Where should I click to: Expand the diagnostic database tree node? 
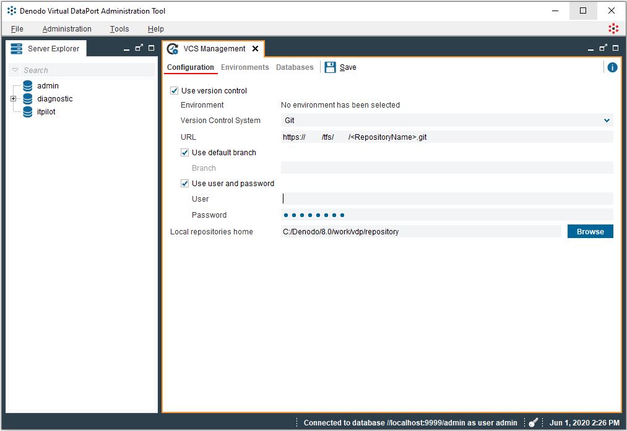pyautogui.click(x=13, y=99)
